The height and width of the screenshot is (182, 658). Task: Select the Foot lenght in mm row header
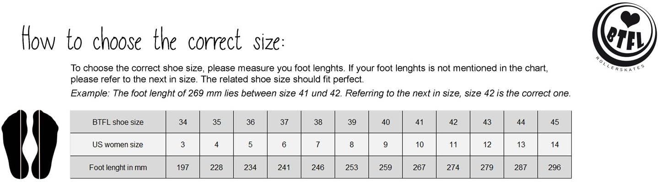118,167
